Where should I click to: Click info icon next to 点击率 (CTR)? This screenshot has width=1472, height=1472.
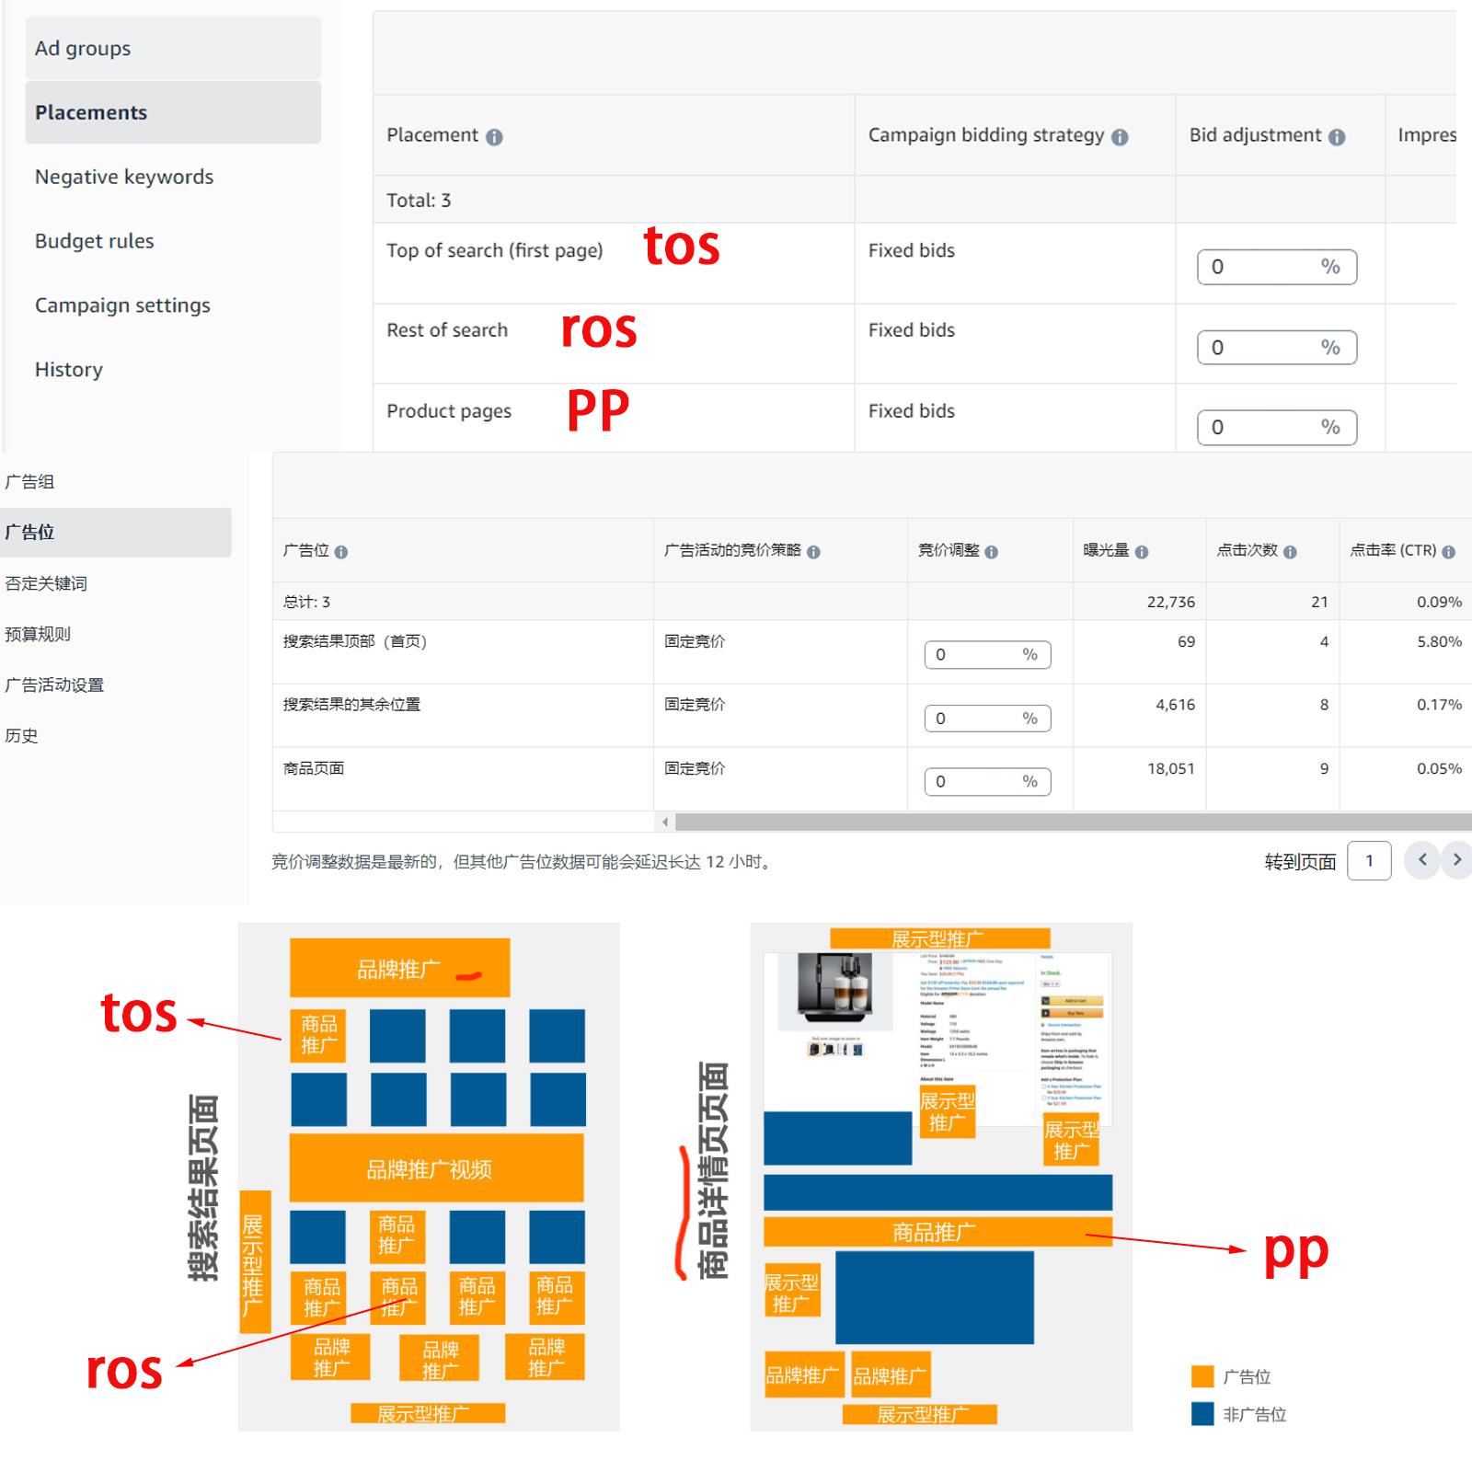(x=1449, y=552)
